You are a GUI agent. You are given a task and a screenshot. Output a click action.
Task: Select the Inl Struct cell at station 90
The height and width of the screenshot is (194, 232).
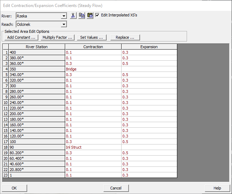pos(93,147)
